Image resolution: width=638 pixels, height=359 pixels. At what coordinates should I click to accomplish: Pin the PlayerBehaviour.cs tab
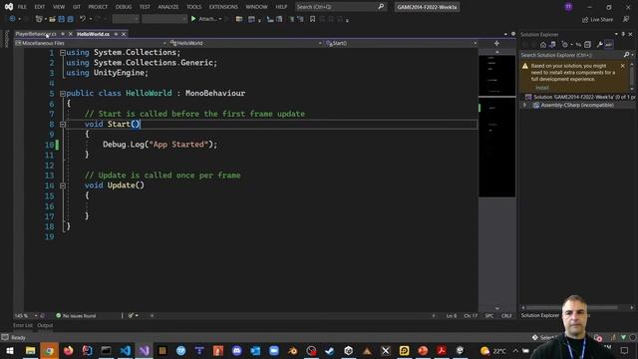pos(63,34)
